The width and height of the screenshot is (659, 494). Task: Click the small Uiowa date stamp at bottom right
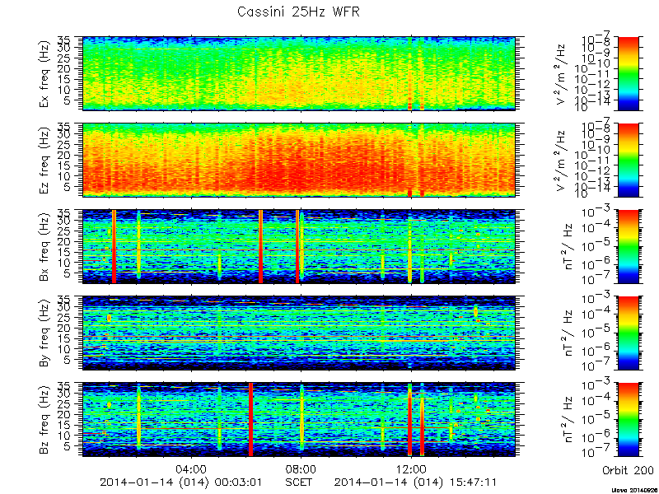[634, 491]
